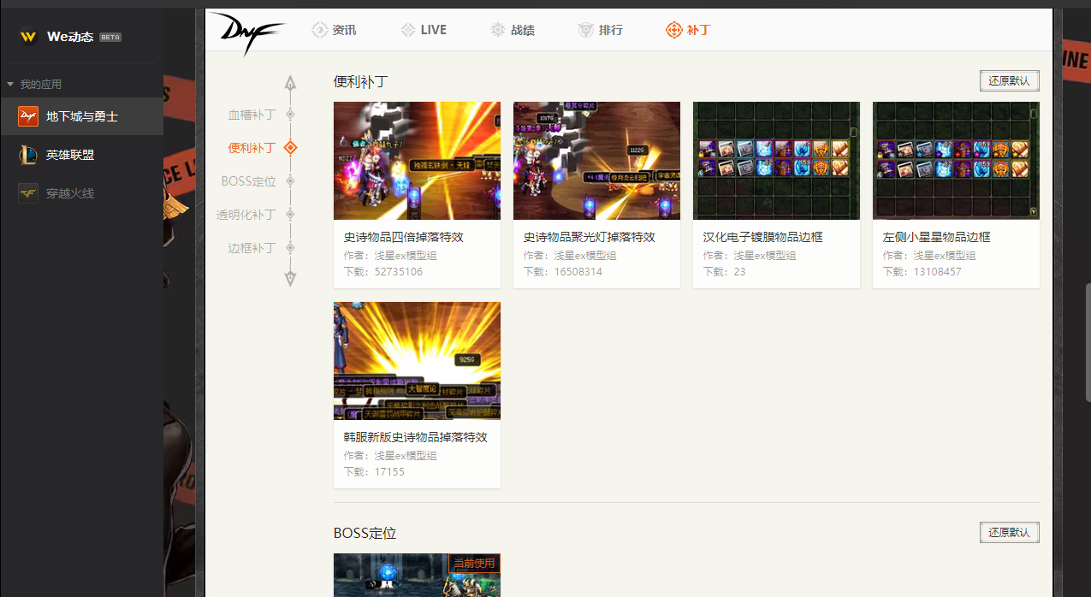This screenshot has width=1091, height=597.
Task: Click the 资讯 tab icon
Action: pos(319,30)
